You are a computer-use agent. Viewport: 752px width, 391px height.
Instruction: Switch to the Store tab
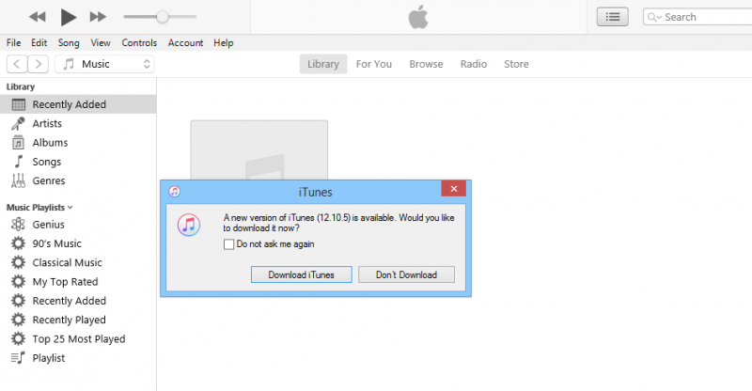tap(516, 64)
